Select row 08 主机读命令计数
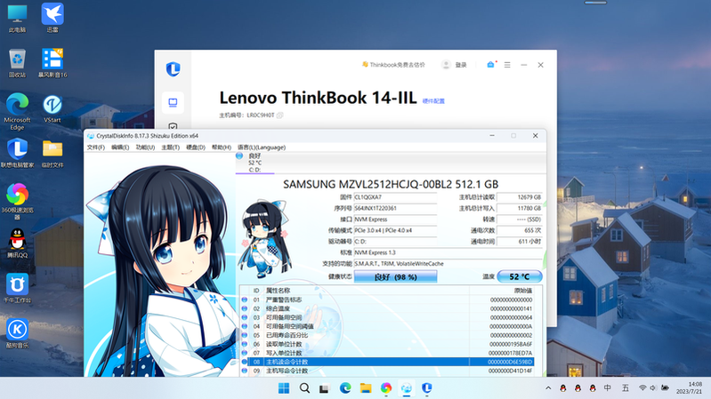This screenshot has height=399, width=711. [387, 362]
